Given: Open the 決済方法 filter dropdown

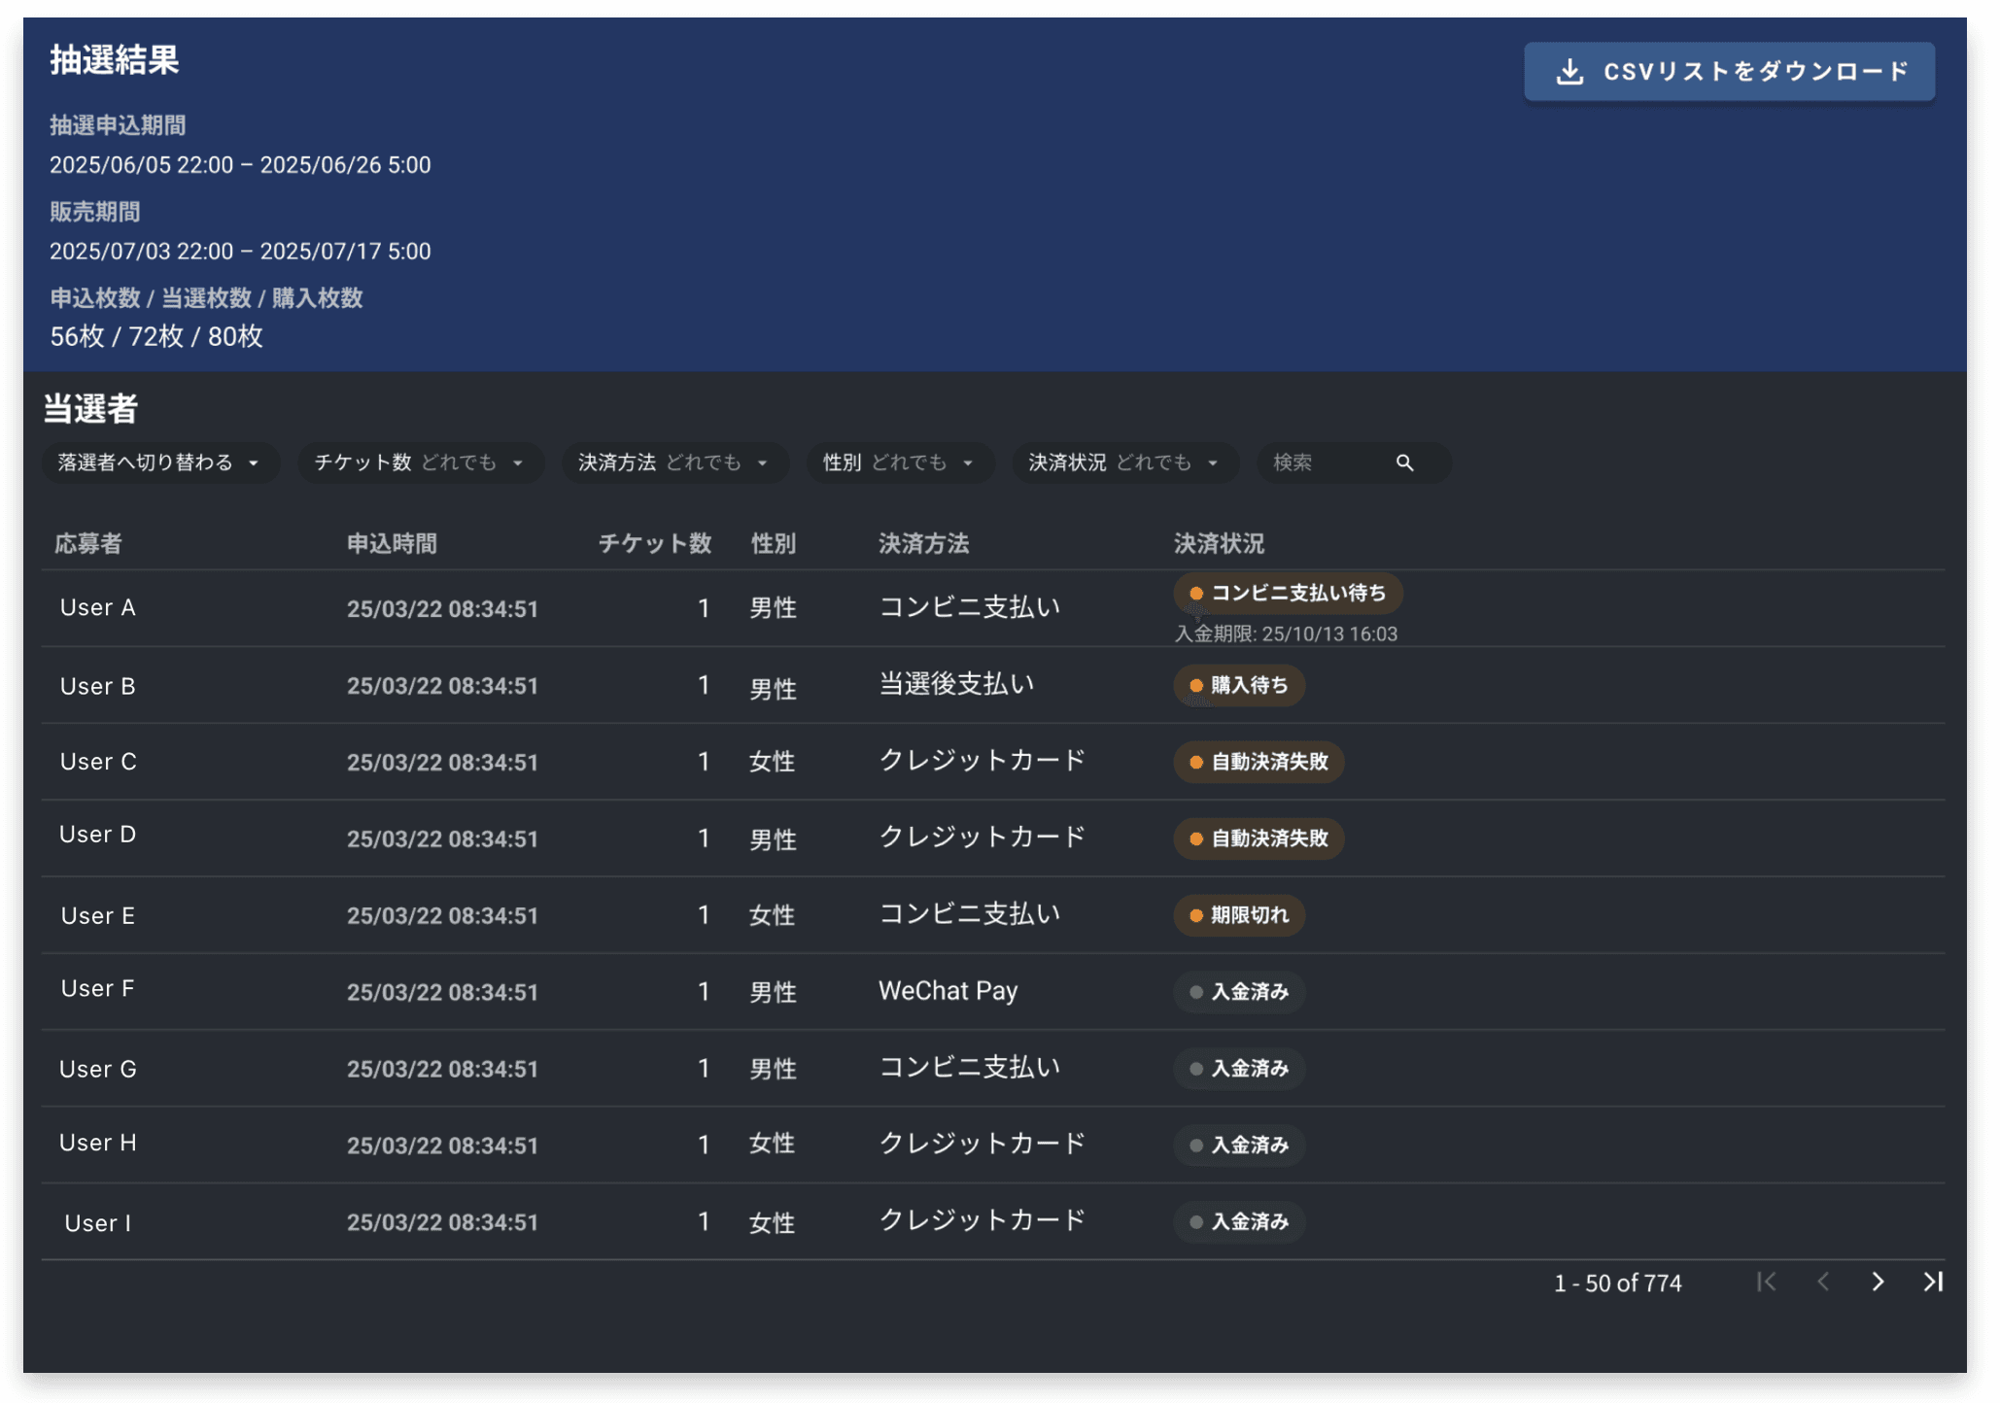Looking at the screenshot, I should [x=673, y=462].
